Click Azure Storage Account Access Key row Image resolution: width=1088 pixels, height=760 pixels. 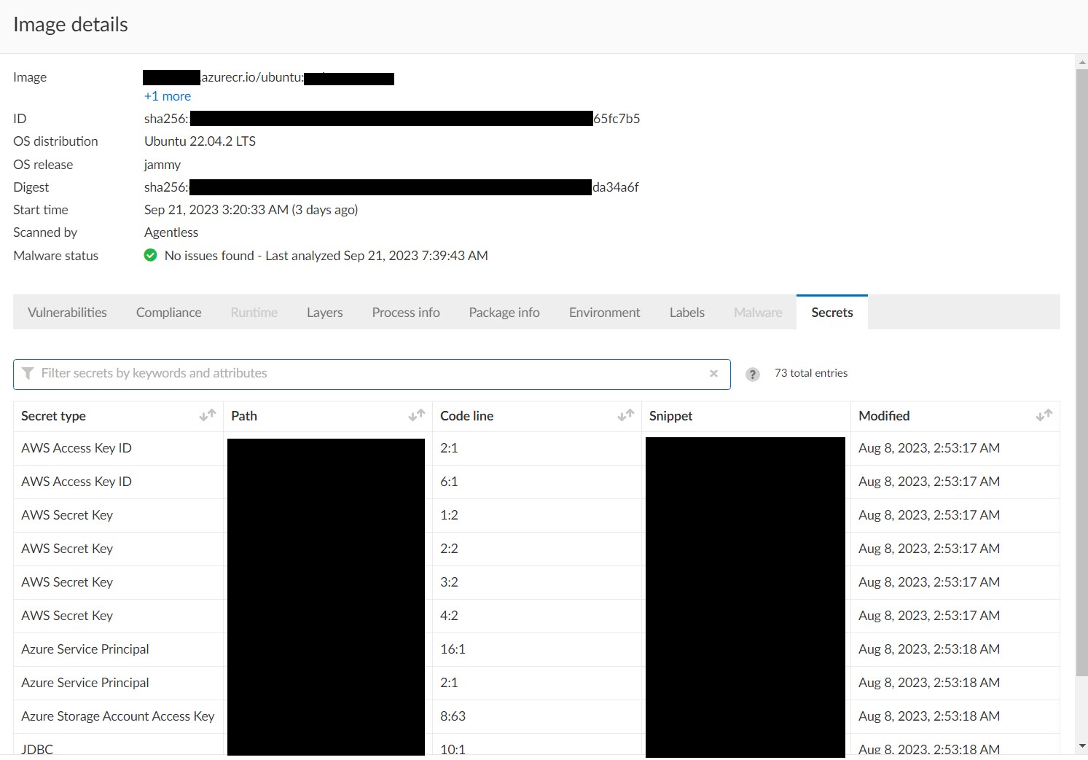[x=536, y=716]
